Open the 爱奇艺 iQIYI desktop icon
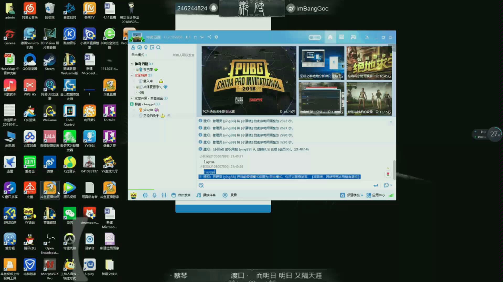 click(30, 165)
